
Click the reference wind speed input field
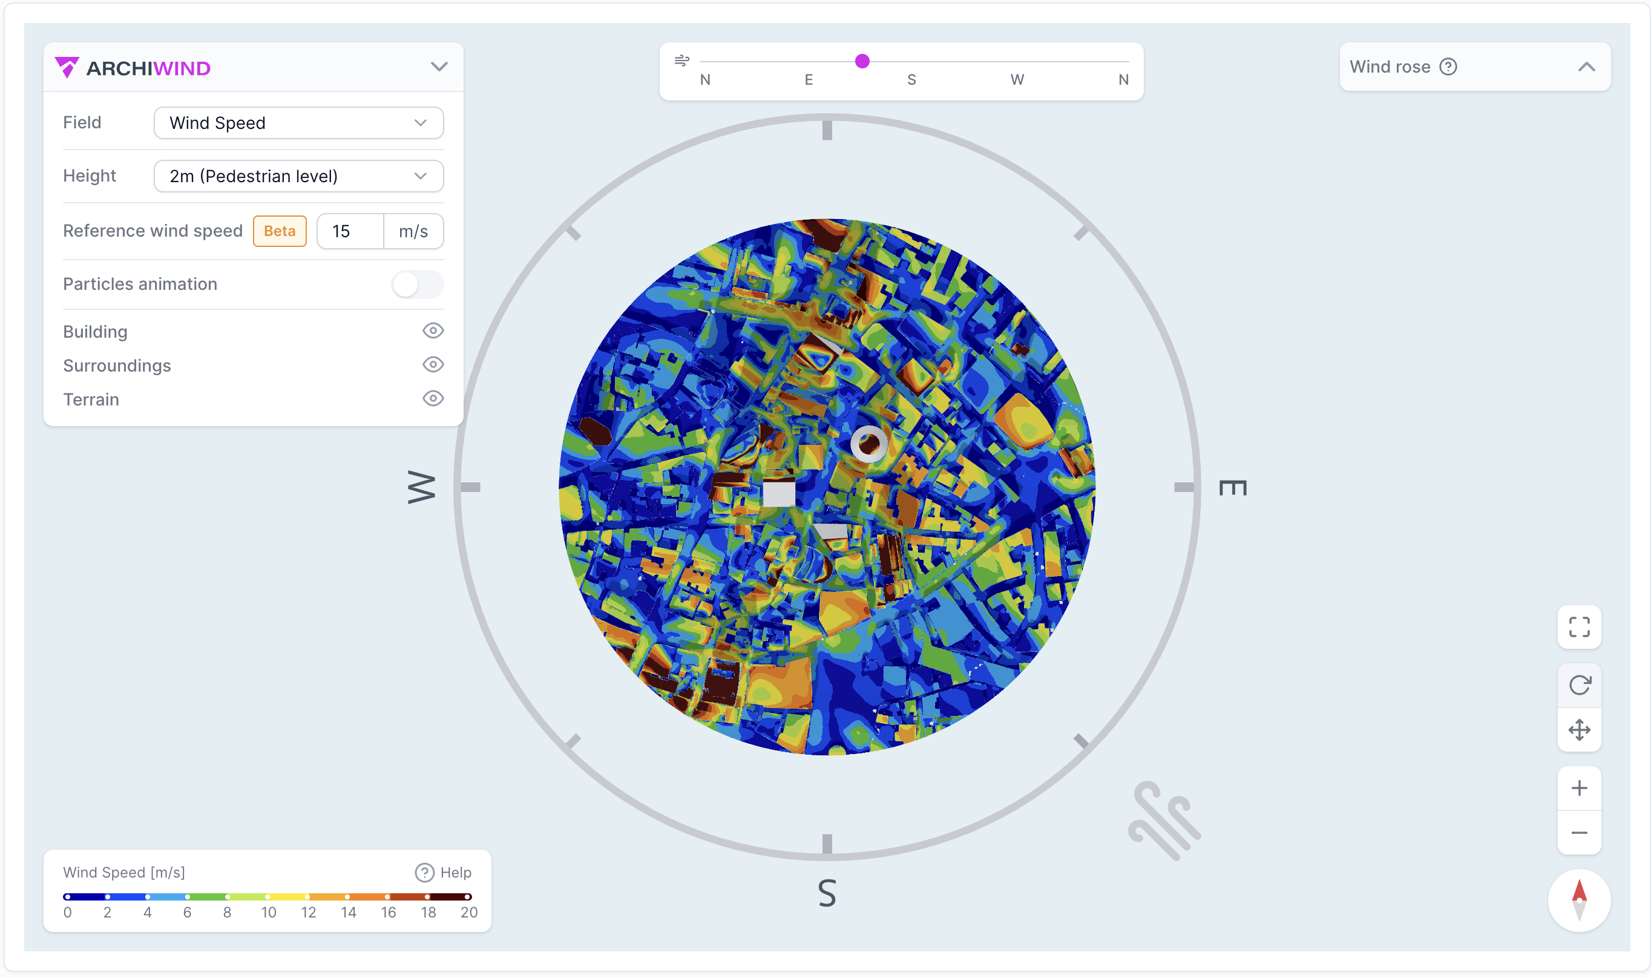[x=350, y=231]
